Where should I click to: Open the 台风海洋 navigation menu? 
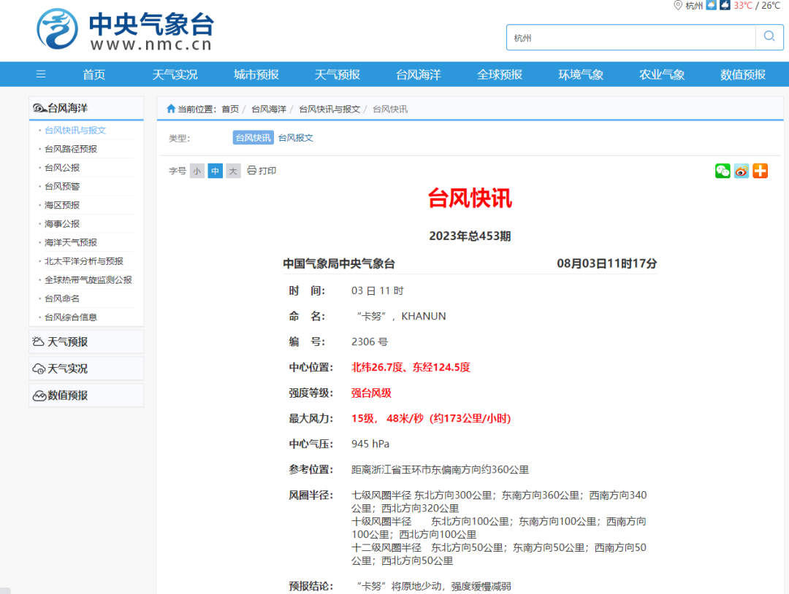pos(417,74)
